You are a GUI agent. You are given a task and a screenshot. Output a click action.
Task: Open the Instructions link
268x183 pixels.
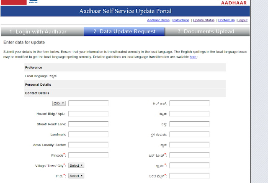point(180,20)
